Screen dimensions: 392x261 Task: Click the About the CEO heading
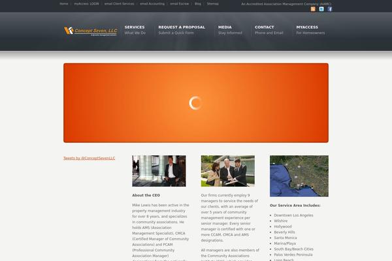tap(146, 195)
